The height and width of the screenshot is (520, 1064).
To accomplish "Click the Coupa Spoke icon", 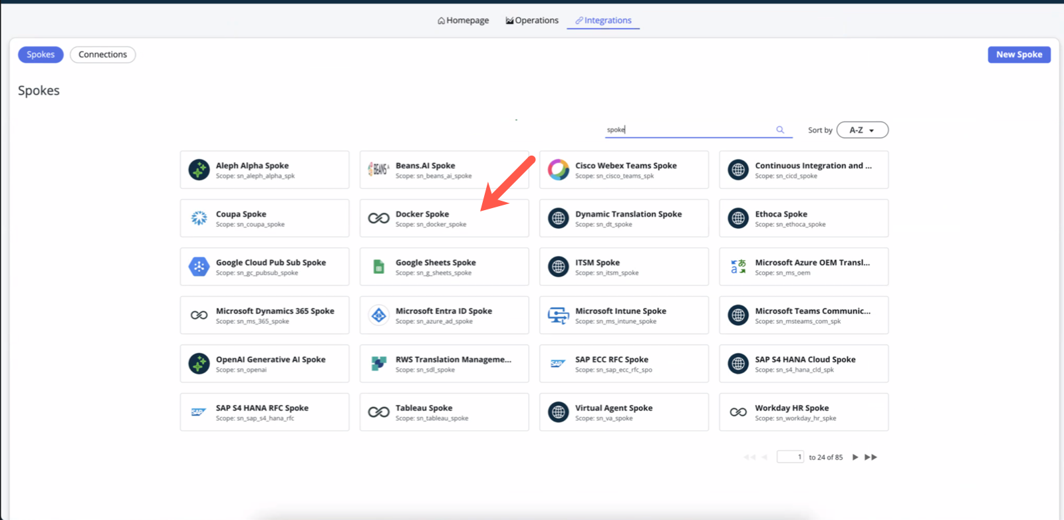I will [199, 218].
